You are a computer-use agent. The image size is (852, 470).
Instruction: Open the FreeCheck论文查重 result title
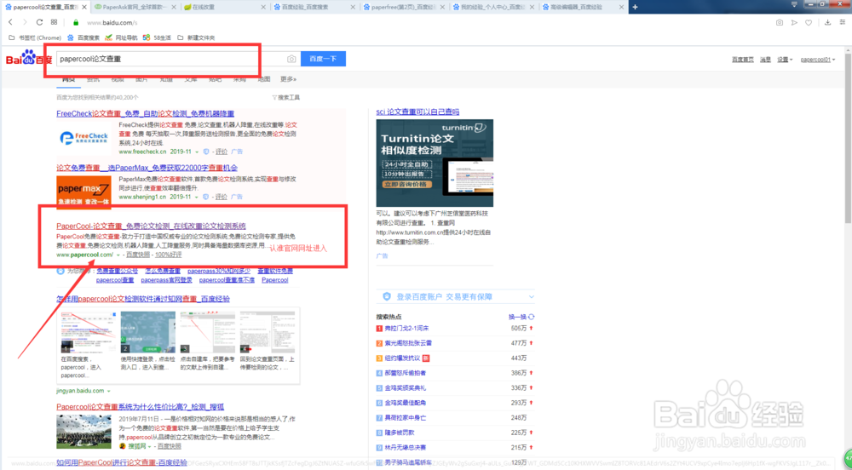tap(145, 113)
